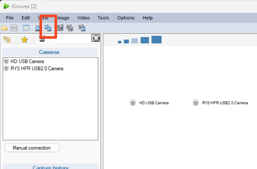The image size is (257, 169).
Task: Open the Tools menu
Action: [x=103, y=18]
